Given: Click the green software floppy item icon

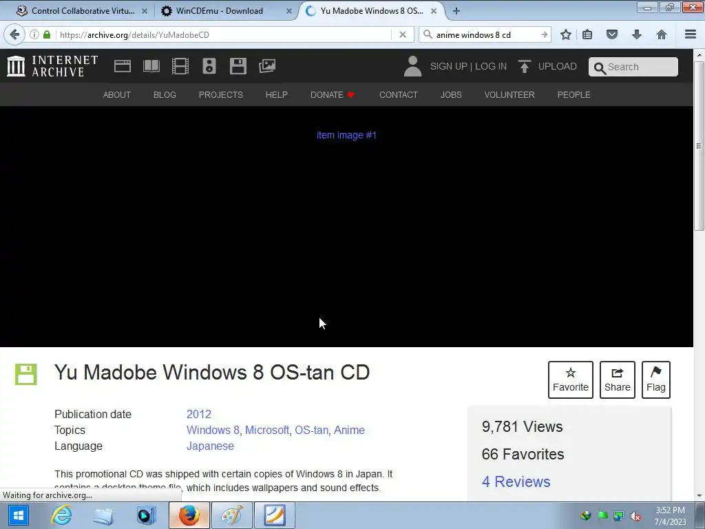Looking at the screenshot, I should (25, 374).
